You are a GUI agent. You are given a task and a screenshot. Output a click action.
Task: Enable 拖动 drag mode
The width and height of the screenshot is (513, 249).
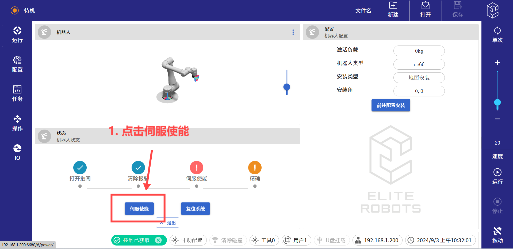point(497,235)
